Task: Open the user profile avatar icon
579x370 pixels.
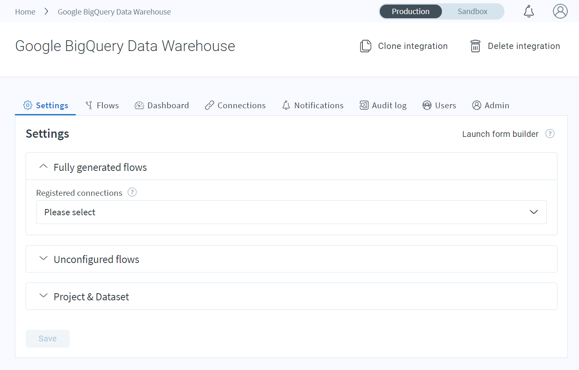Action: pyautogui.click(x=560, y=12)
